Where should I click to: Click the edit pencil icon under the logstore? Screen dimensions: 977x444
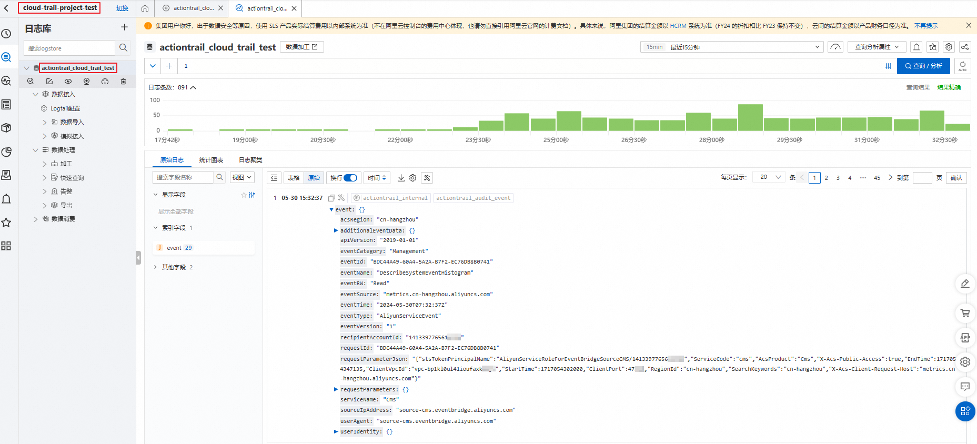click(x=49, y=81)
